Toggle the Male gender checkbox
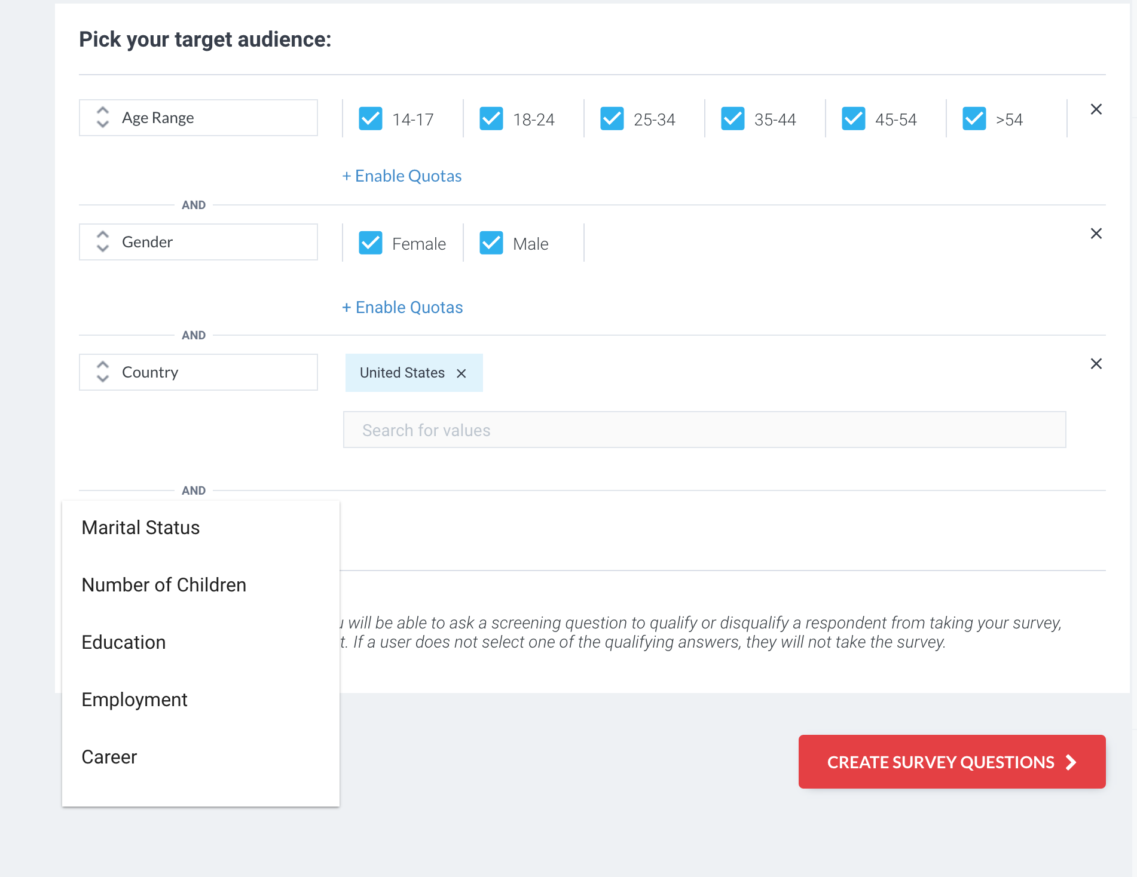Viewport: 1137px width, 877px height. tap(491, 243)
